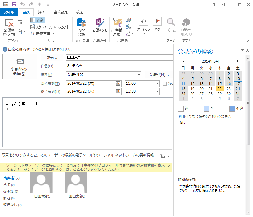
Task: Click the 会議室(M)... button
Action: click(x=159, y=75)
